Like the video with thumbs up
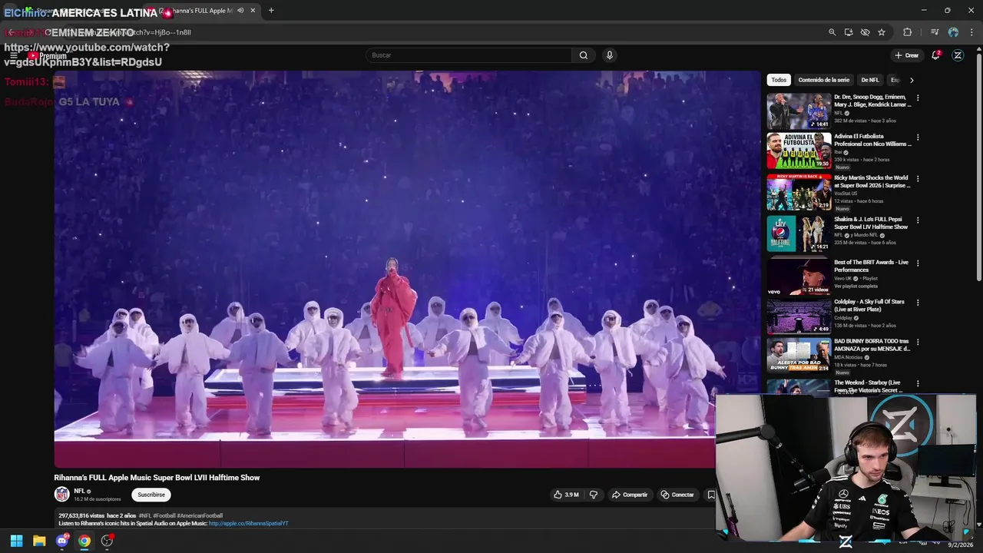Image resolution: width=983 pixels, height=553 pixels. pos(566,495)
